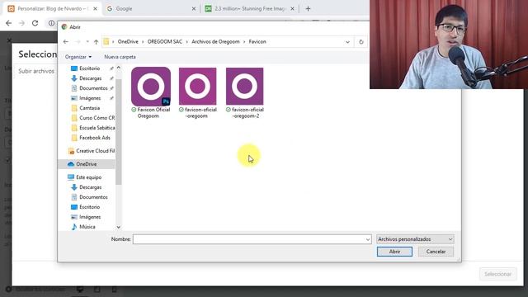528x297 pixels.
Task: Refresh the Favicon folder view
Action: tap(361, 42)
